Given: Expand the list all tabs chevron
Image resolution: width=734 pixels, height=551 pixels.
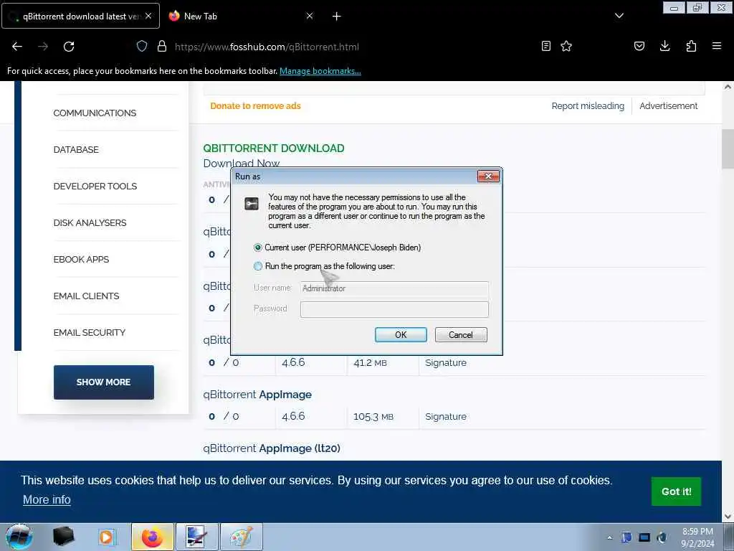Looking at the screenshot, I should [x=619, y=16].
